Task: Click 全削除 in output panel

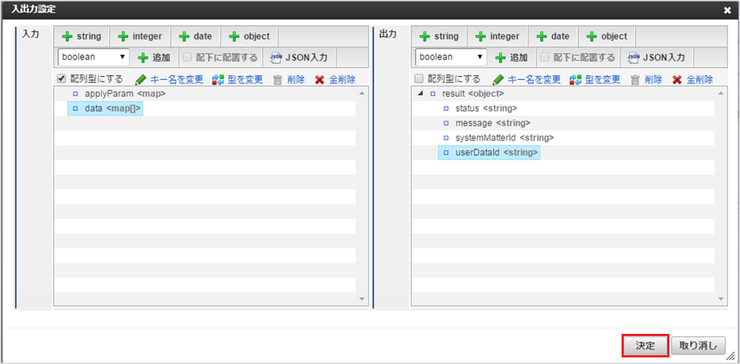Action: point(692,79)
